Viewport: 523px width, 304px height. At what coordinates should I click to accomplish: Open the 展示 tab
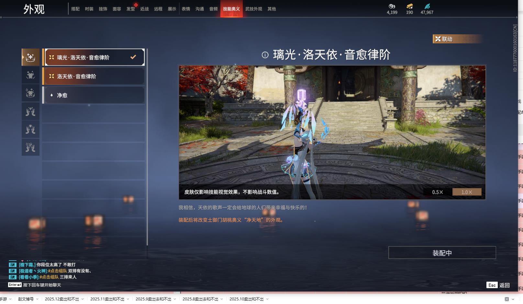[172, 9]
